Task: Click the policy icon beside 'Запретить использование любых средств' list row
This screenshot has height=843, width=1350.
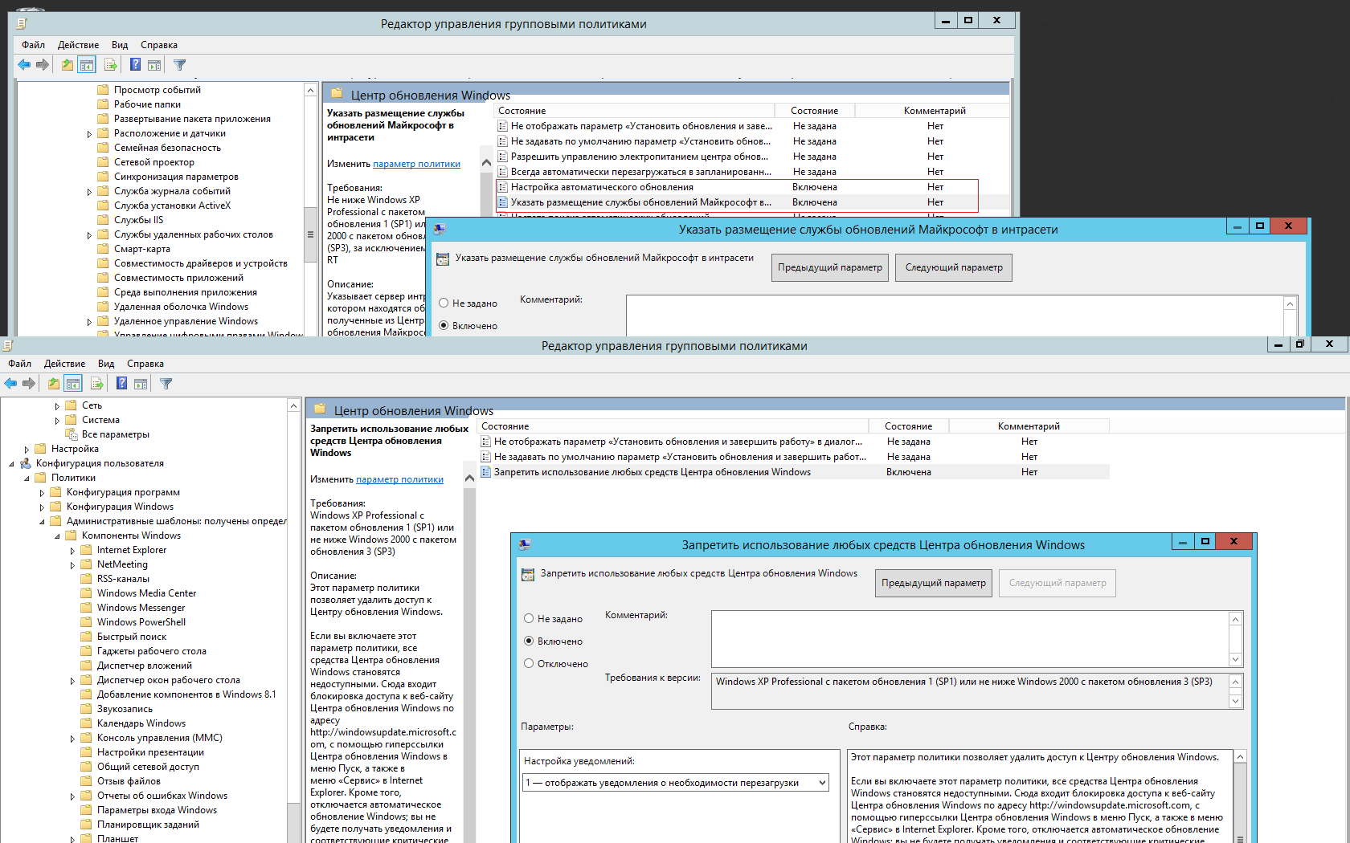Action: [x=485, y=472]
